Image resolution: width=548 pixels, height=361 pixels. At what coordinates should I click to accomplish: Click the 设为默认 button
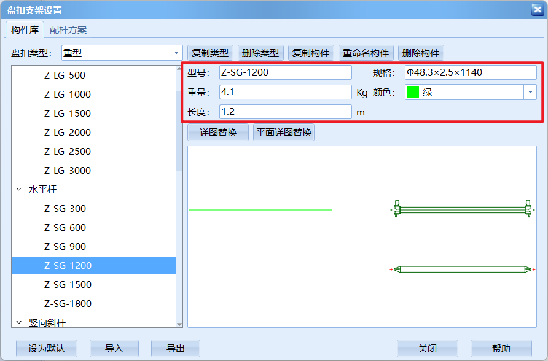(47, 348)
